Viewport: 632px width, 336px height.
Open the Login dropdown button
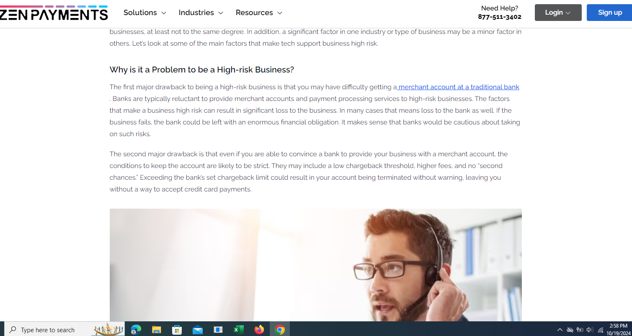click(x=558, y=13)
